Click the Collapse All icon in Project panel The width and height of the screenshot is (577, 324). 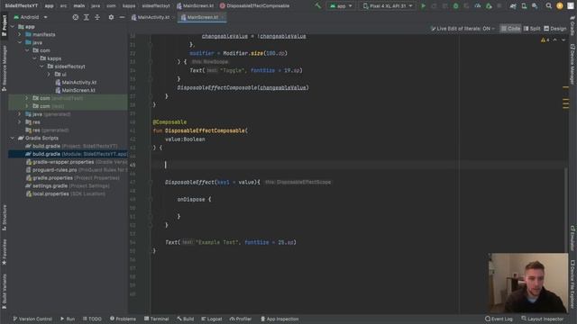click(97, 17)
